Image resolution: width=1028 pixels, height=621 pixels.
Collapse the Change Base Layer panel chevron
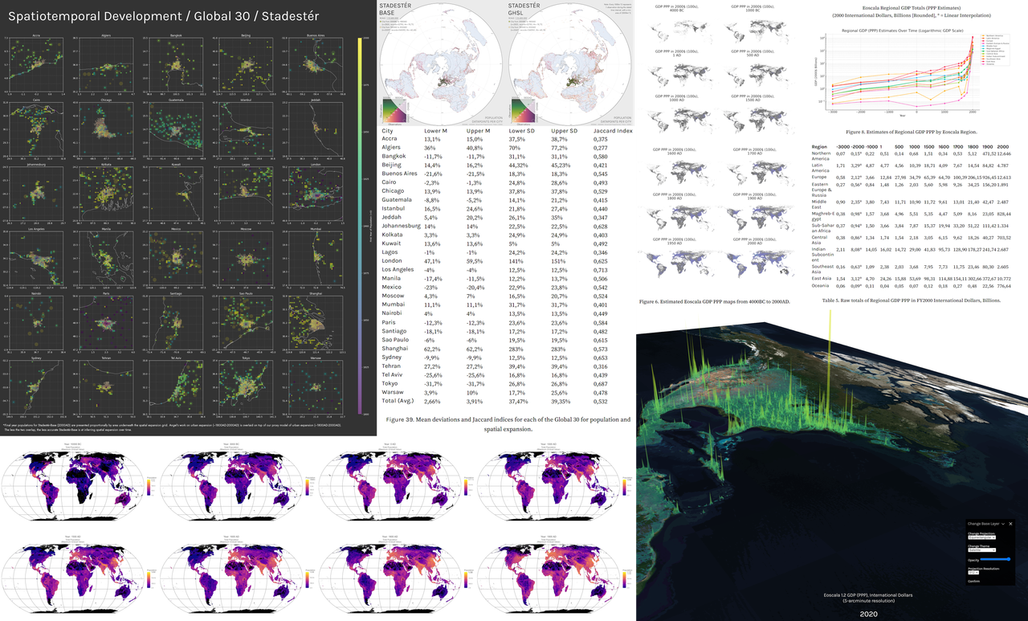tap(1003, 524)
